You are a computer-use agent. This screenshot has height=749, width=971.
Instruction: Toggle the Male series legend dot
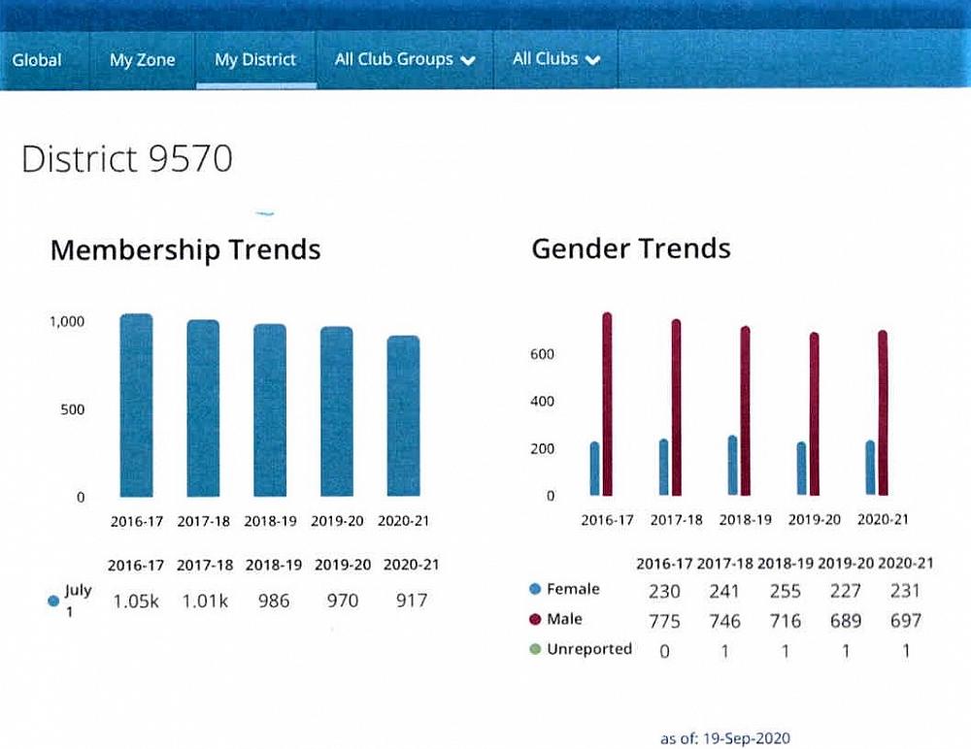pyautogui.click(x=535, y=620)
